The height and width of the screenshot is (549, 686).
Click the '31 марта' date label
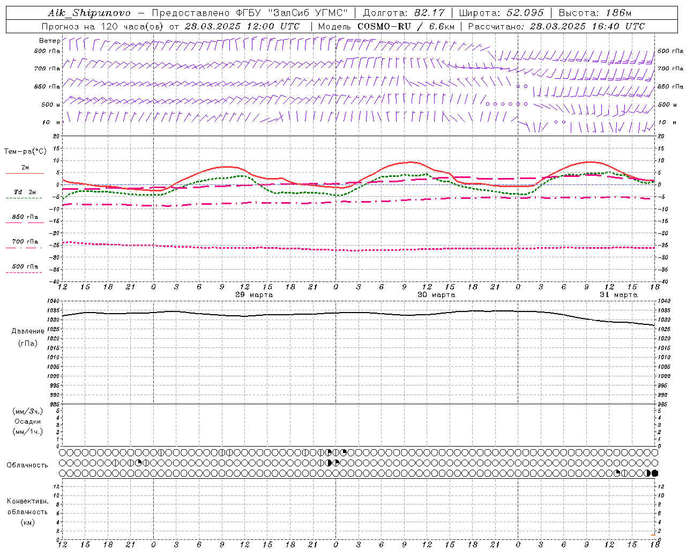tap(618, 295)
